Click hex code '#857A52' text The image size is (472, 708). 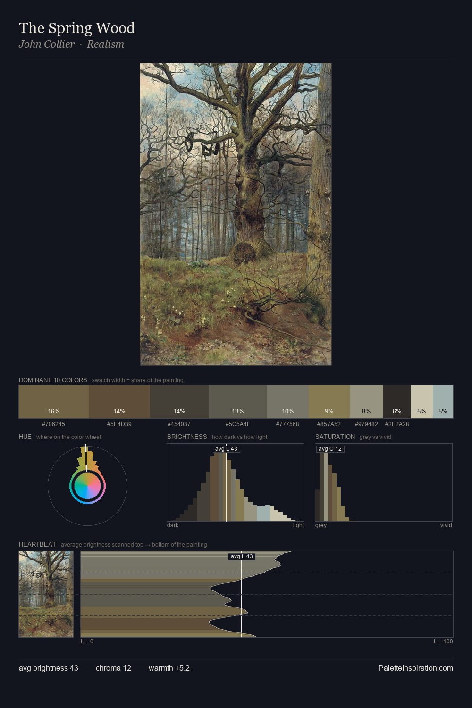click(x=329, y=424)
